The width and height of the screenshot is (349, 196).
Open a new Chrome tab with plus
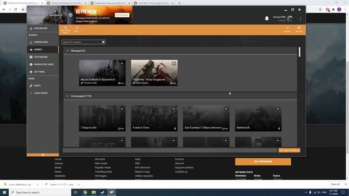[179, 3]
